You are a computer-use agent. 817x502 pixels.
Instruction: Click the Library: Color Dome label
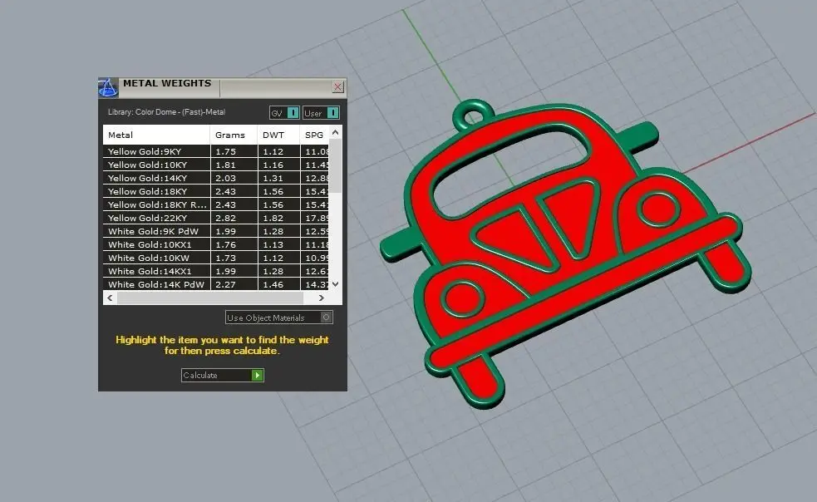click(166, 112)
